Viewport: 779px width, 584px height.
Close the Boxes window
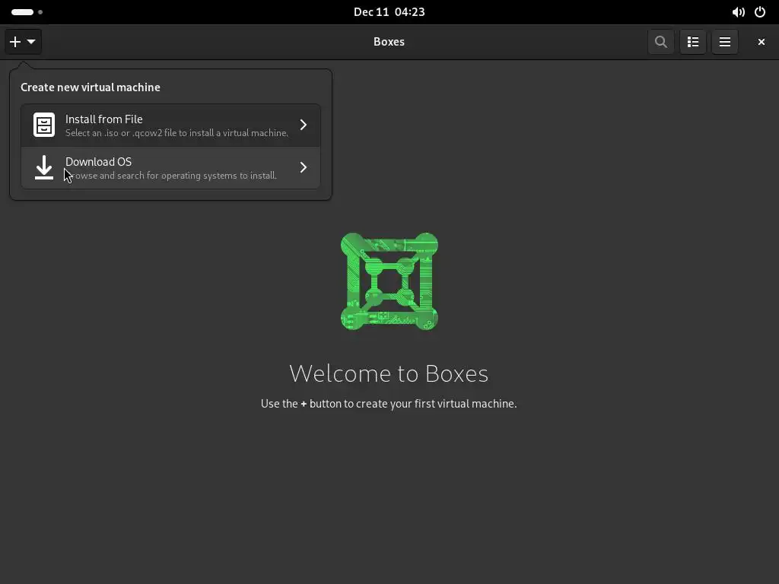coord(761,42)
